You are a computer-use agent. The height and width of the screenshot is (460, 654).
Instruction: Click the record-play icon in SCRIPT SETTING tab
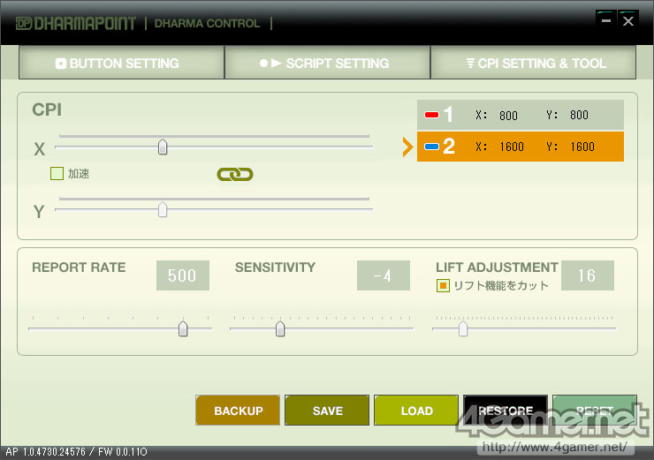[270, 64]
